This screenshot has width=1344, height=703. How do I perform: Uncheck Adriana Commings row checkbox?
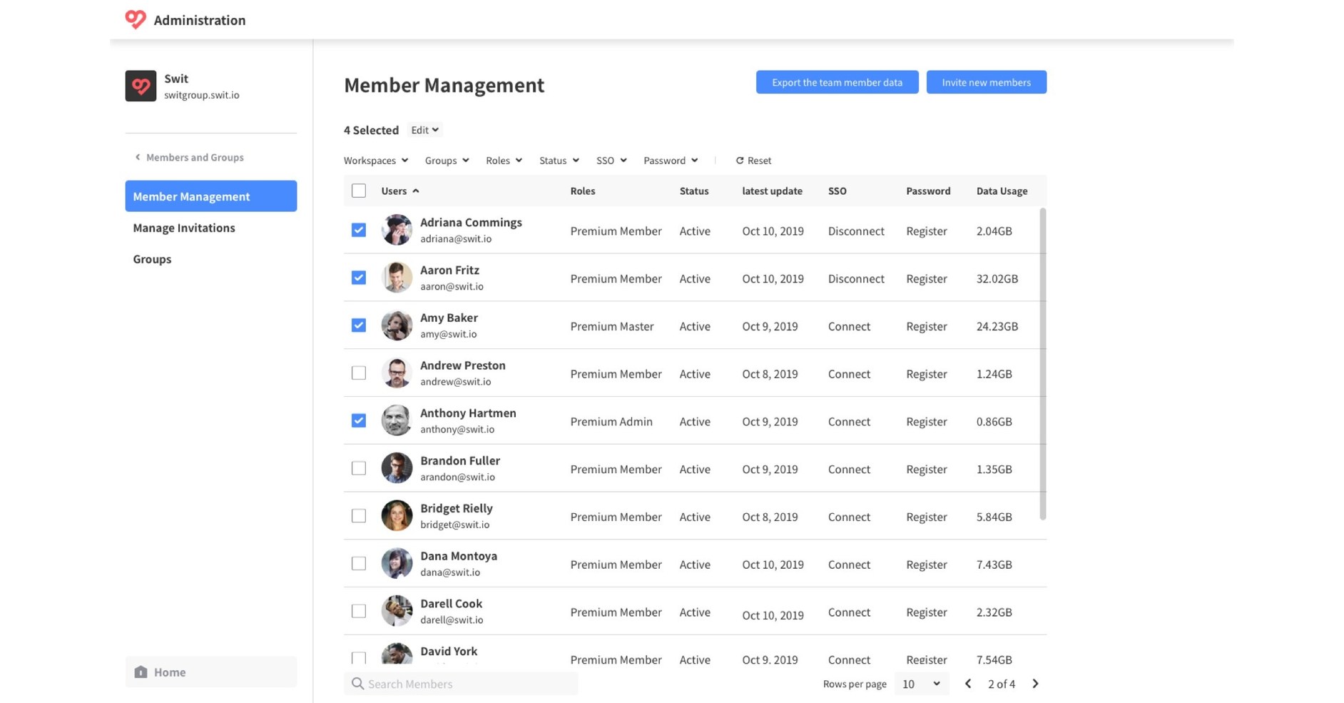click(x=358, y=230)
